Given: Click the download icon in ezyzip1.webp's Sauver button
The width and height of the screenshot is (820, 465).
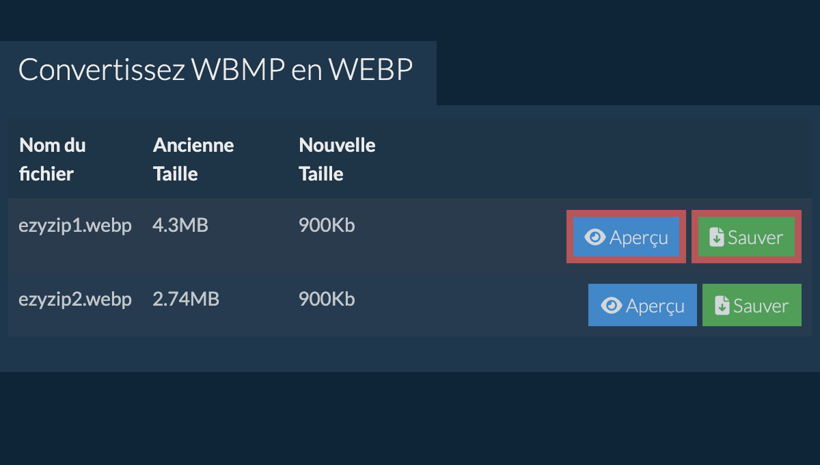Looking at the screenshot, I should point(717,237).
